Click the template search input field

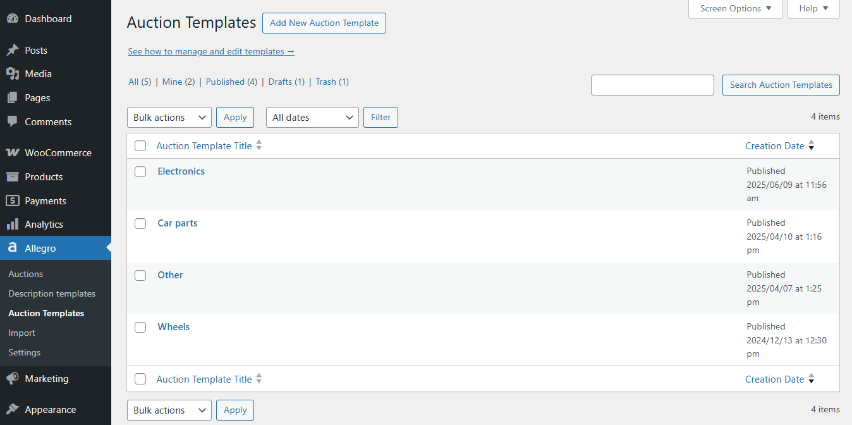(x=652, y=85)
